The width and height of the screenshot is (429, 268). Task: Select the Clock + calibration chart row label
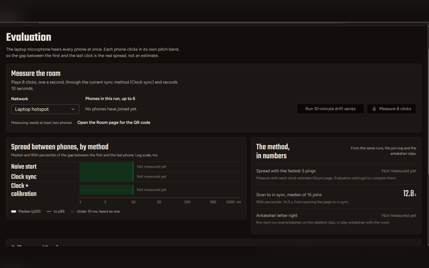coord(24,190)
